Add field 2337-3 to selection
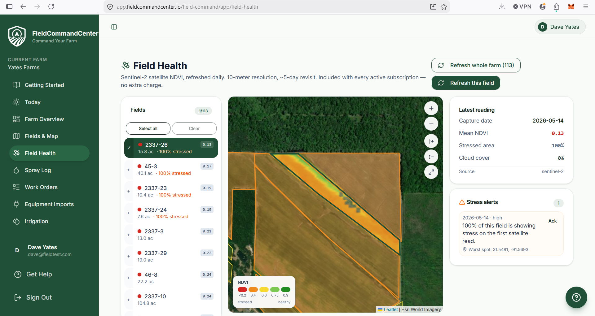The height and width of the screenshot is (316, 595). 129,235
